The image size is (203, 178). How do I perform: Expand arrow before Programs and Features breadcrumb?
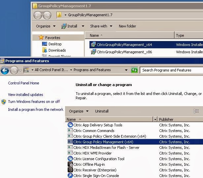pos(71,70)
